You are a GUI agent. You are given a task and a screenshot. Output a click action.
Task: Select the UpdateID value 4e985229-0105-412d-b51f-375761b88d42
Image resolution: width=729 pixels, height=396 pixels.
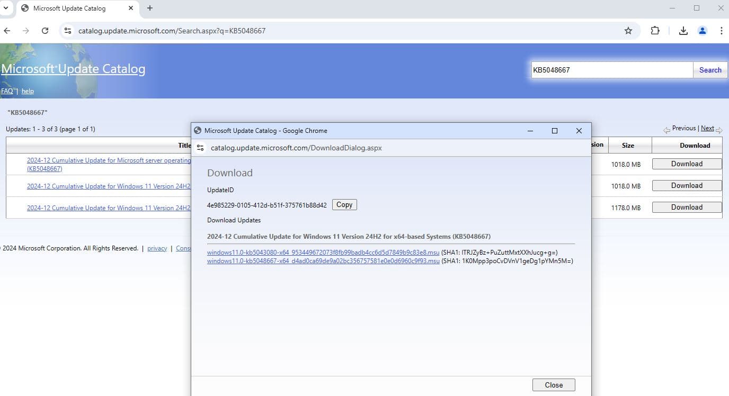pos(267,205)
